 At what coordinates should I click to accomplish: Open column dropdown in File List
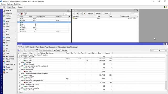pyautogui.click(x=137, y=16)
